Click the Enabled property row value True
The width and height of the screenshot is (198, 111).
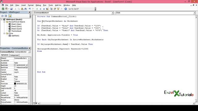point(21,79)
